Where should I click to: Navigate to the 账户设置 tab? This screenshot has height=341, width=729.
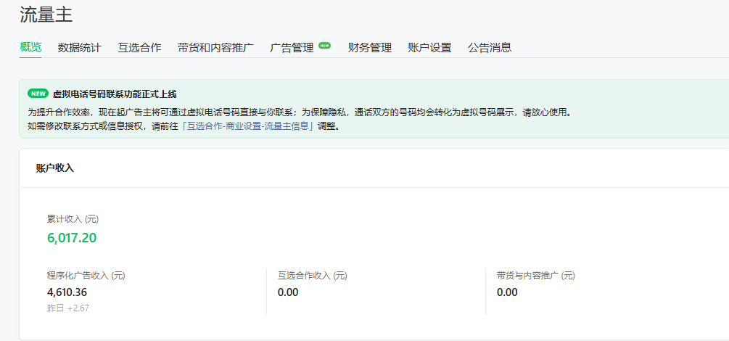(429, 48)
